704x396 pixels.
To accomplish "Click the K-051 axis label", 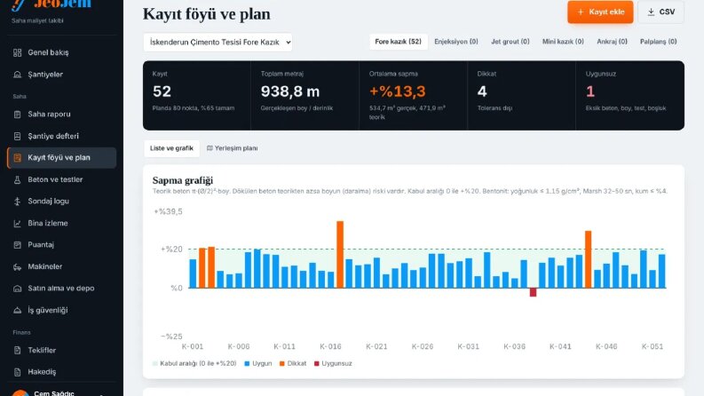I will [x=653, y=346].
